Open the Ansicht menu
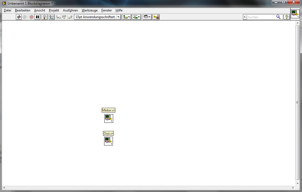Viewport: 302px width, 192px height. pos(39,10)
